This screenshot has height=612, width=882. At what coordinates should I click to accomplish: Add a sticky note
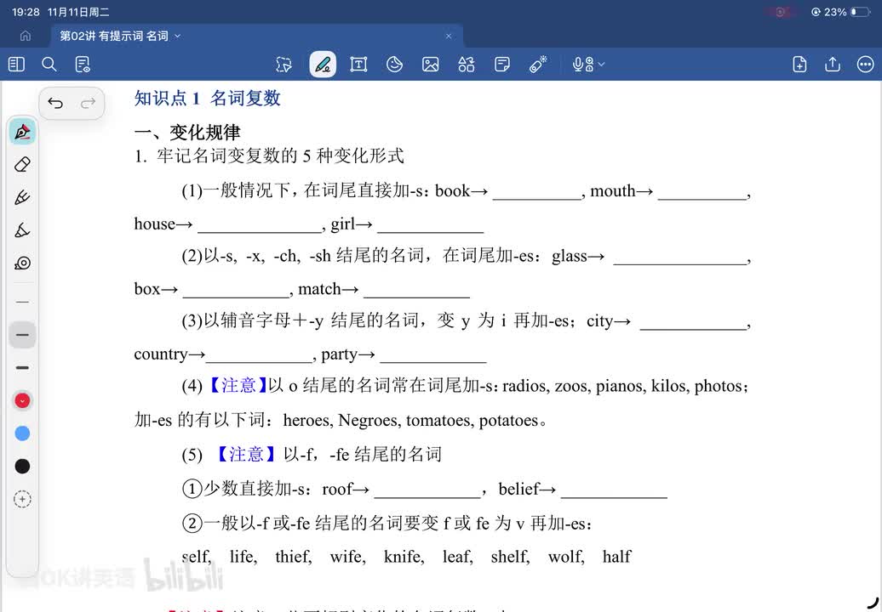(x=502, y=65)
